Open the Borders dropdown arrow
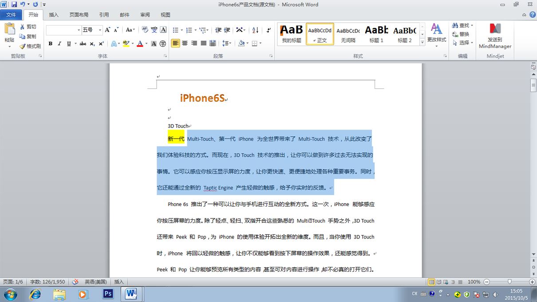This screenshot has height=302, width=537. (x=261, y=44)
